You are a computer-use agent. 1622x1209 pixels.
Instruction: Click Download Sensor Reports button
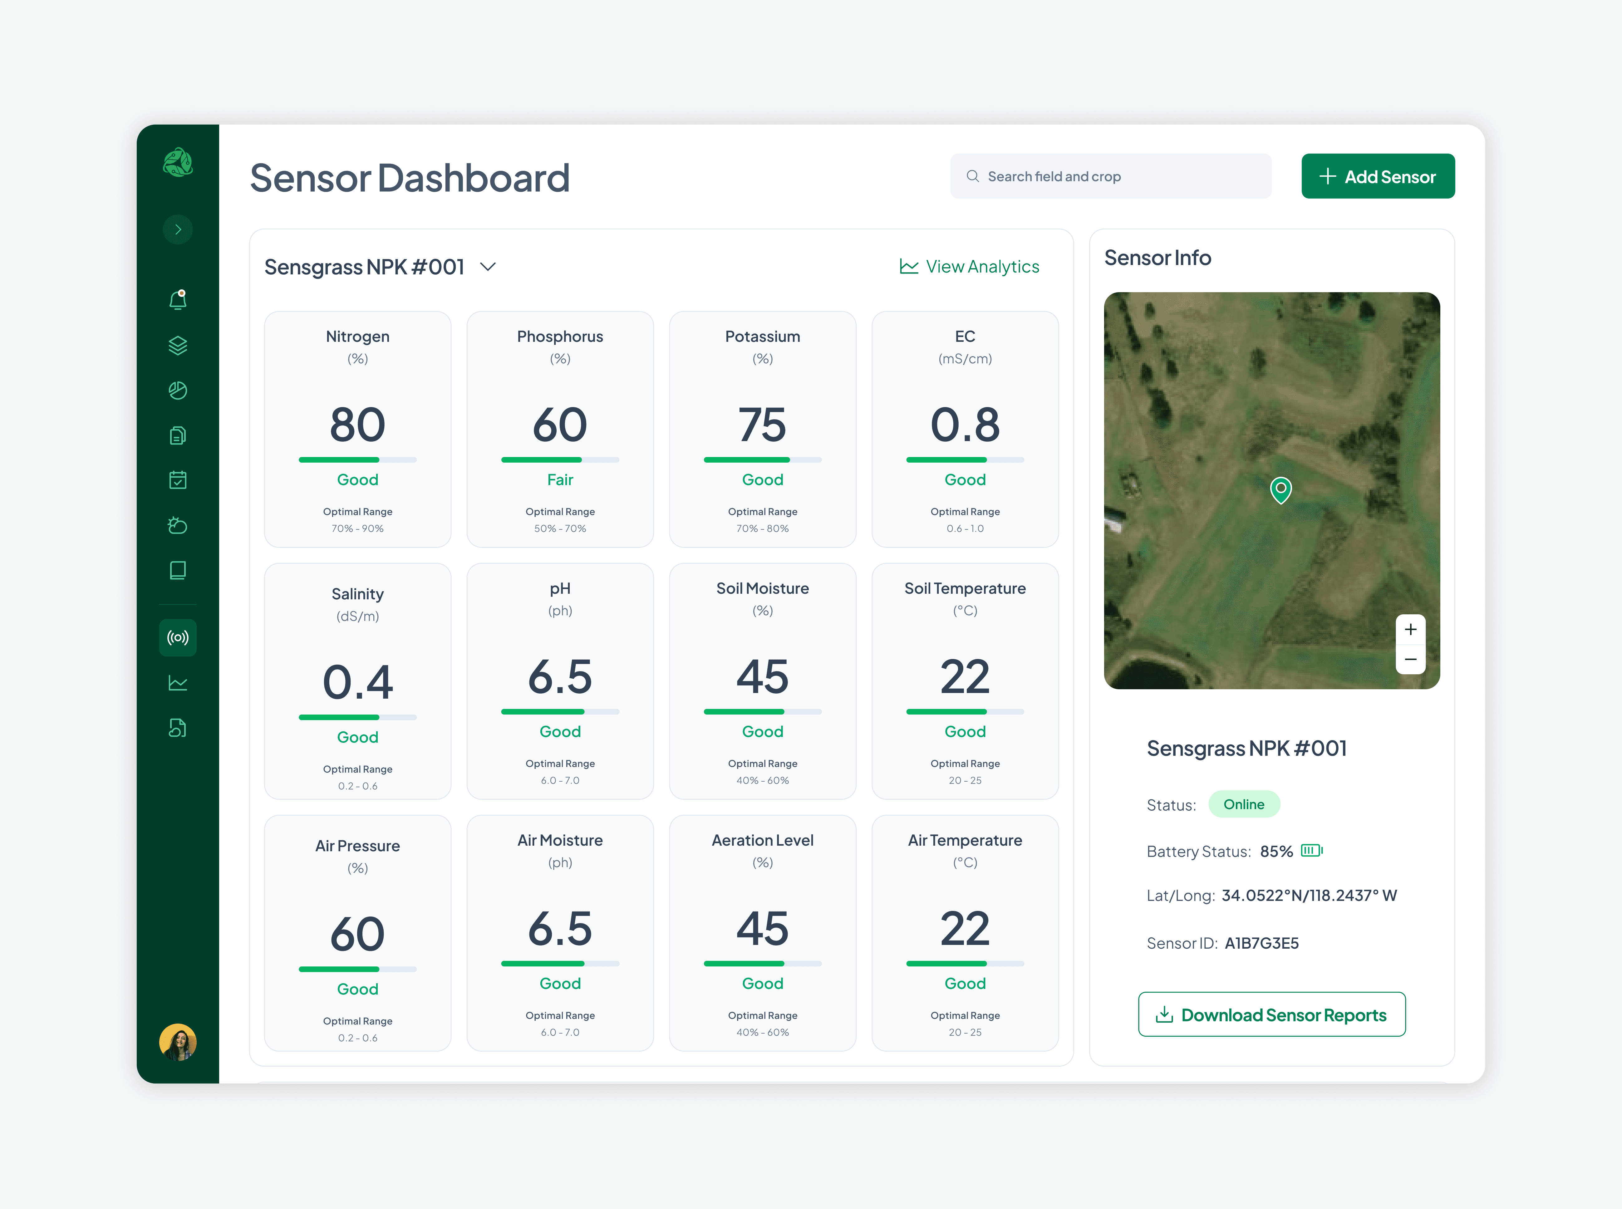(1271, 1014)
